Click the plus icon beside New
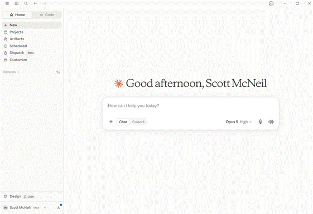Screen dimensions: 313x214 (6, 25)
